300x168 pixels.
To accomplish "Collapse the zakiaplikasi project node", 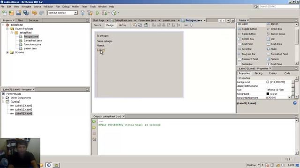I will coord(3,25).
